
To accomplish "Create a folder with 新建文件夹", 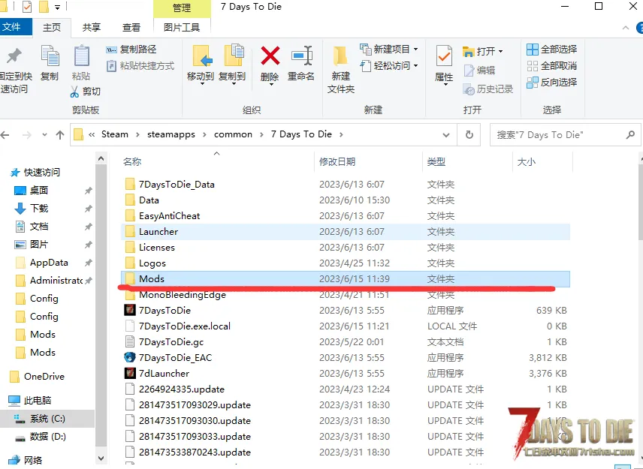I will coord(341,70).
